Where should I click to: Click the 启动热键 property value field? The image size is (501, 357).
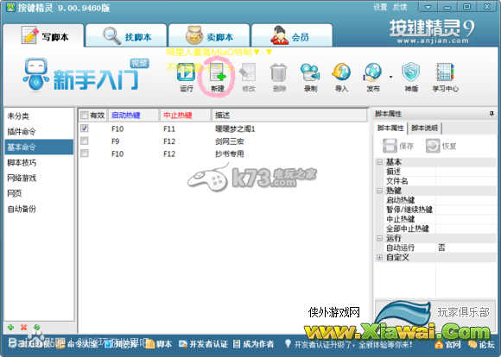coord(466,200)
